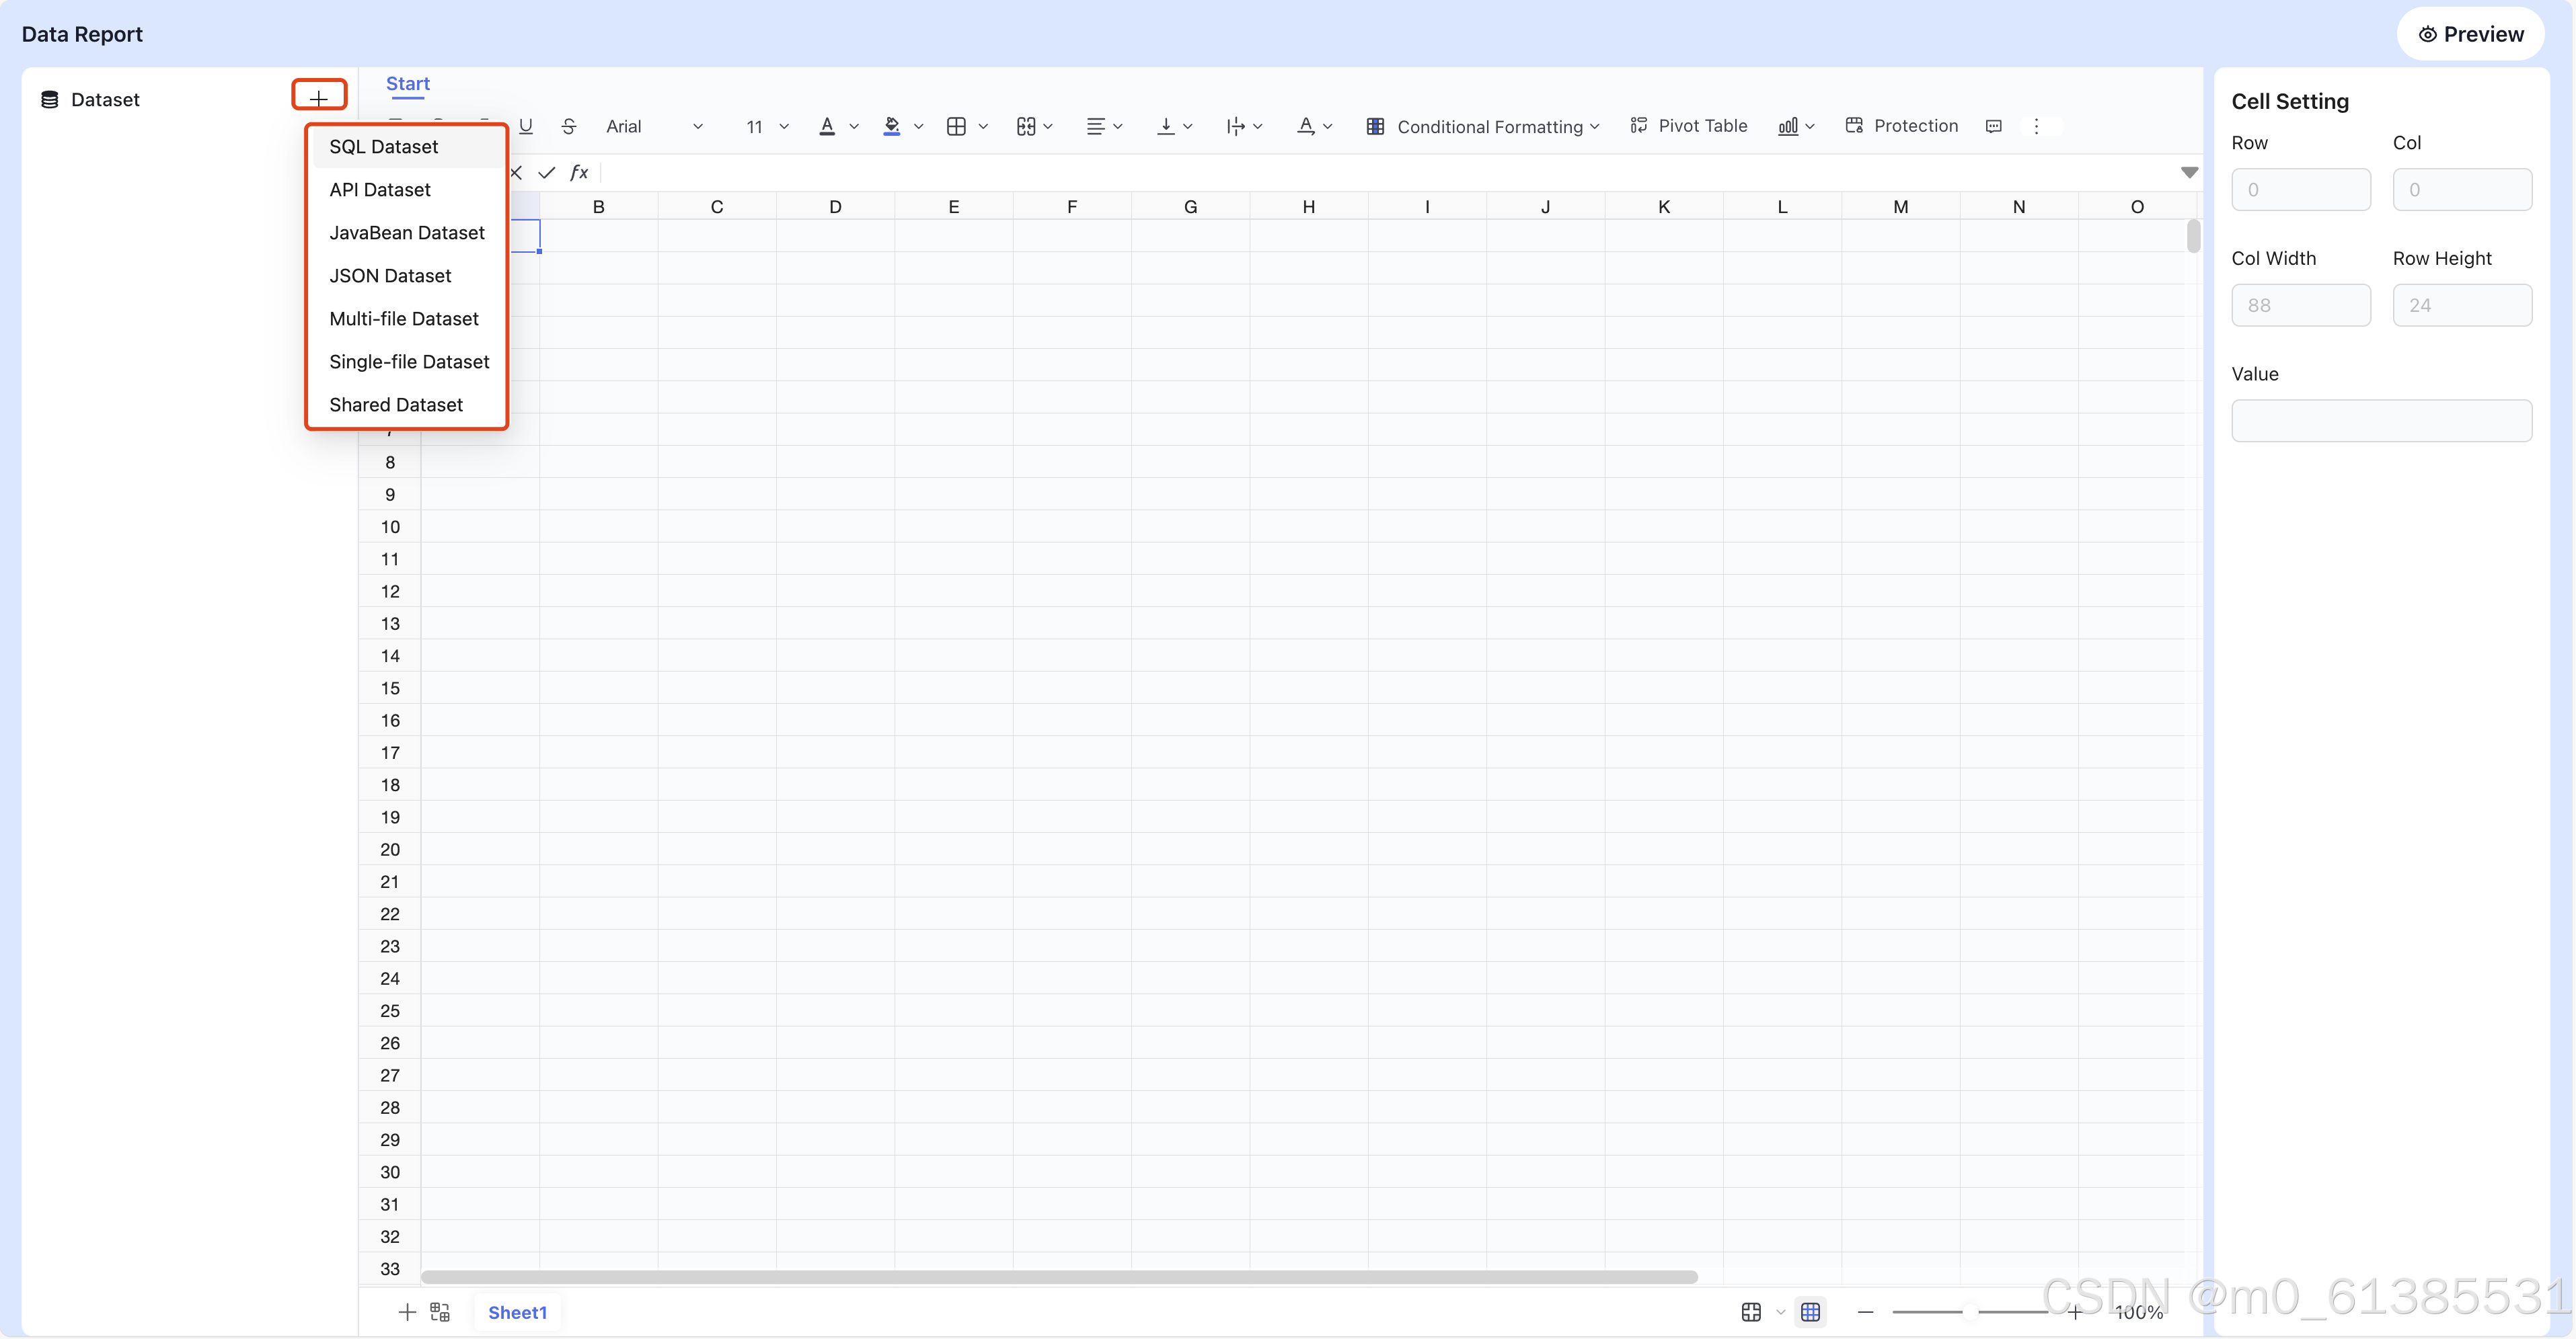
Task: Click the Value input field
Action: click(2381, 421)
